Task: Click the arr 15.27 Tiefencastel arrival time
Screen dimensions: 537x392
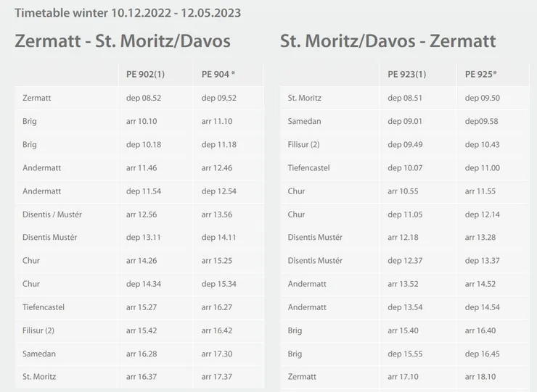Action: [144, 307]
